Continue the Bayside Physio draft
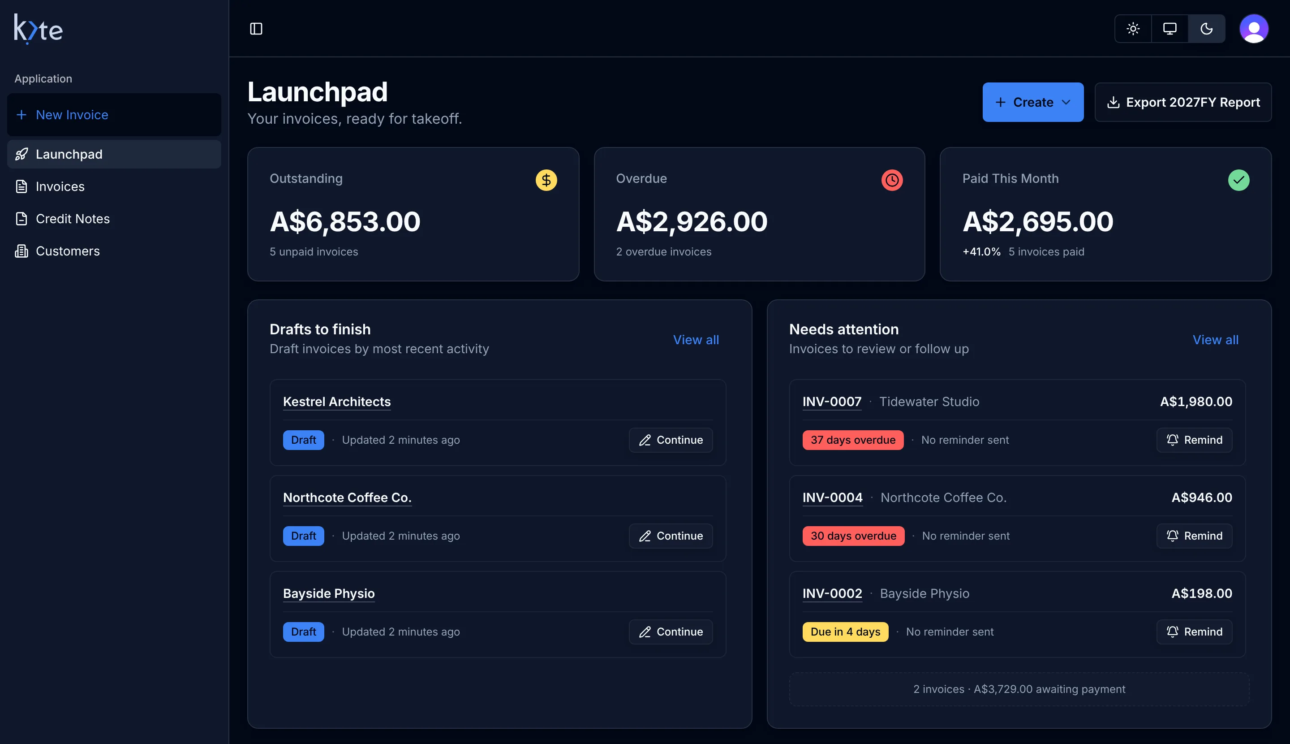The height and width of the screenshot is (744, 1290). tap(671, 632)
